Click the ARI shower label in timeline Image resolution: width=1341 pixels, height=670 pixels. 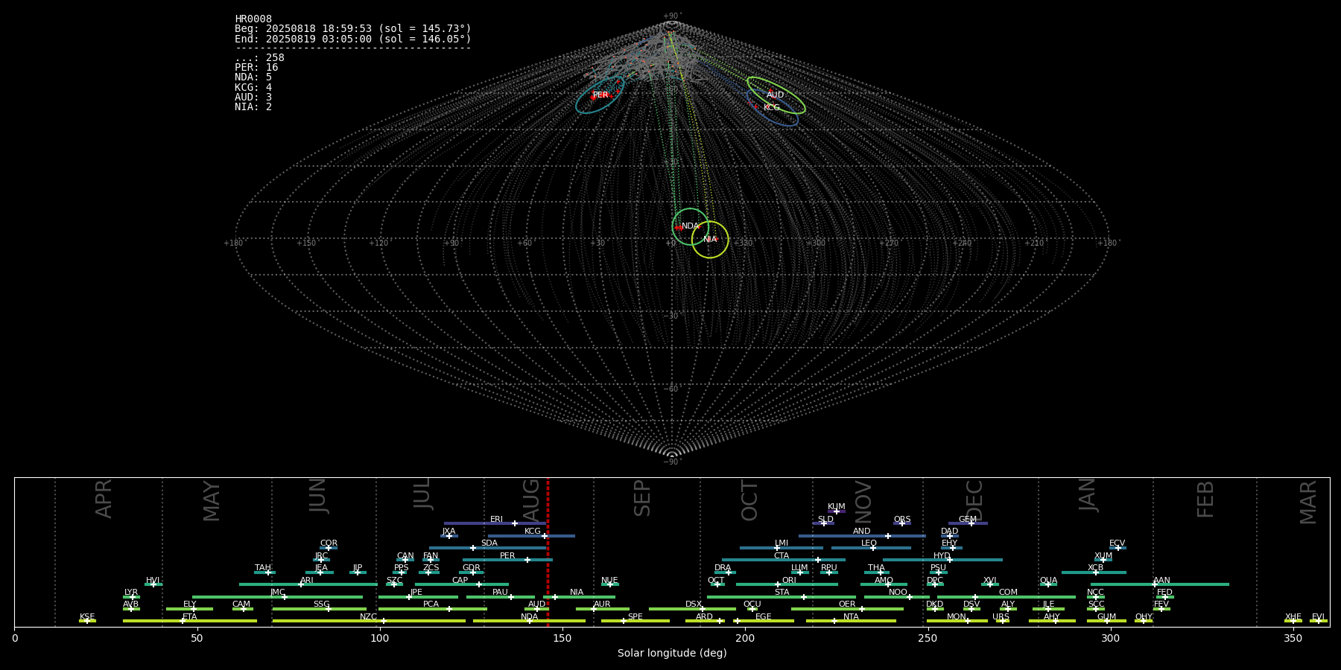pyautogui.click(x=307, y=581)
